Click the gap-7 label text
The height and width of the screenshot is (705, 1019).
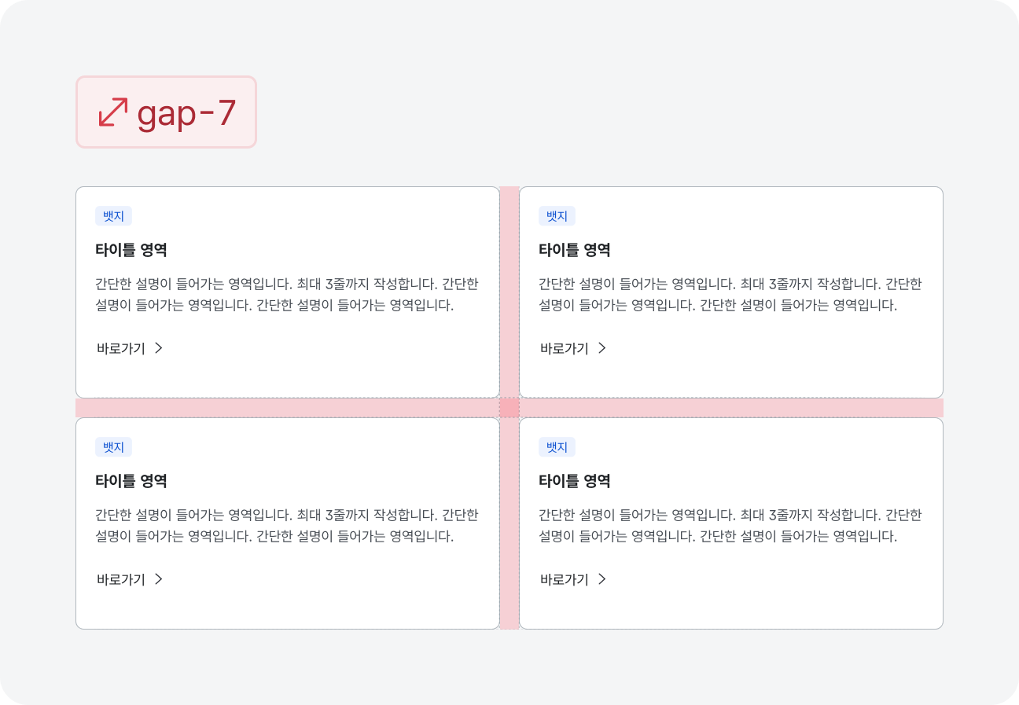coord(186,112)
